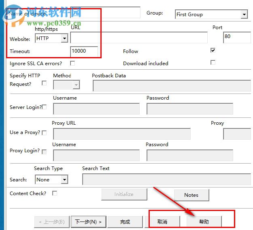Screen dimensions: 253x230
Task: Open the Notes button
Action: pos(191,195)
